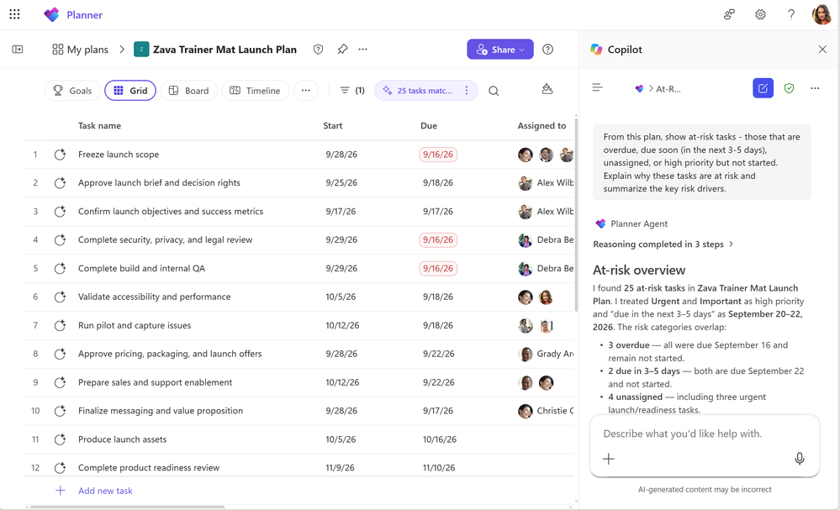The image size is (840, 510).
Task: Switch to the Timeline view
Action: point(256,91)
